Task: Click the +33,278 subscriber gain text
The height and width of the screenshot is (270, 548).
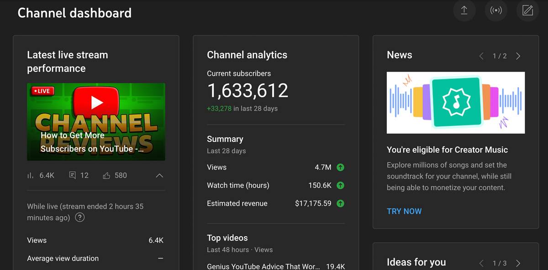Action: click(x=219, y=109)
